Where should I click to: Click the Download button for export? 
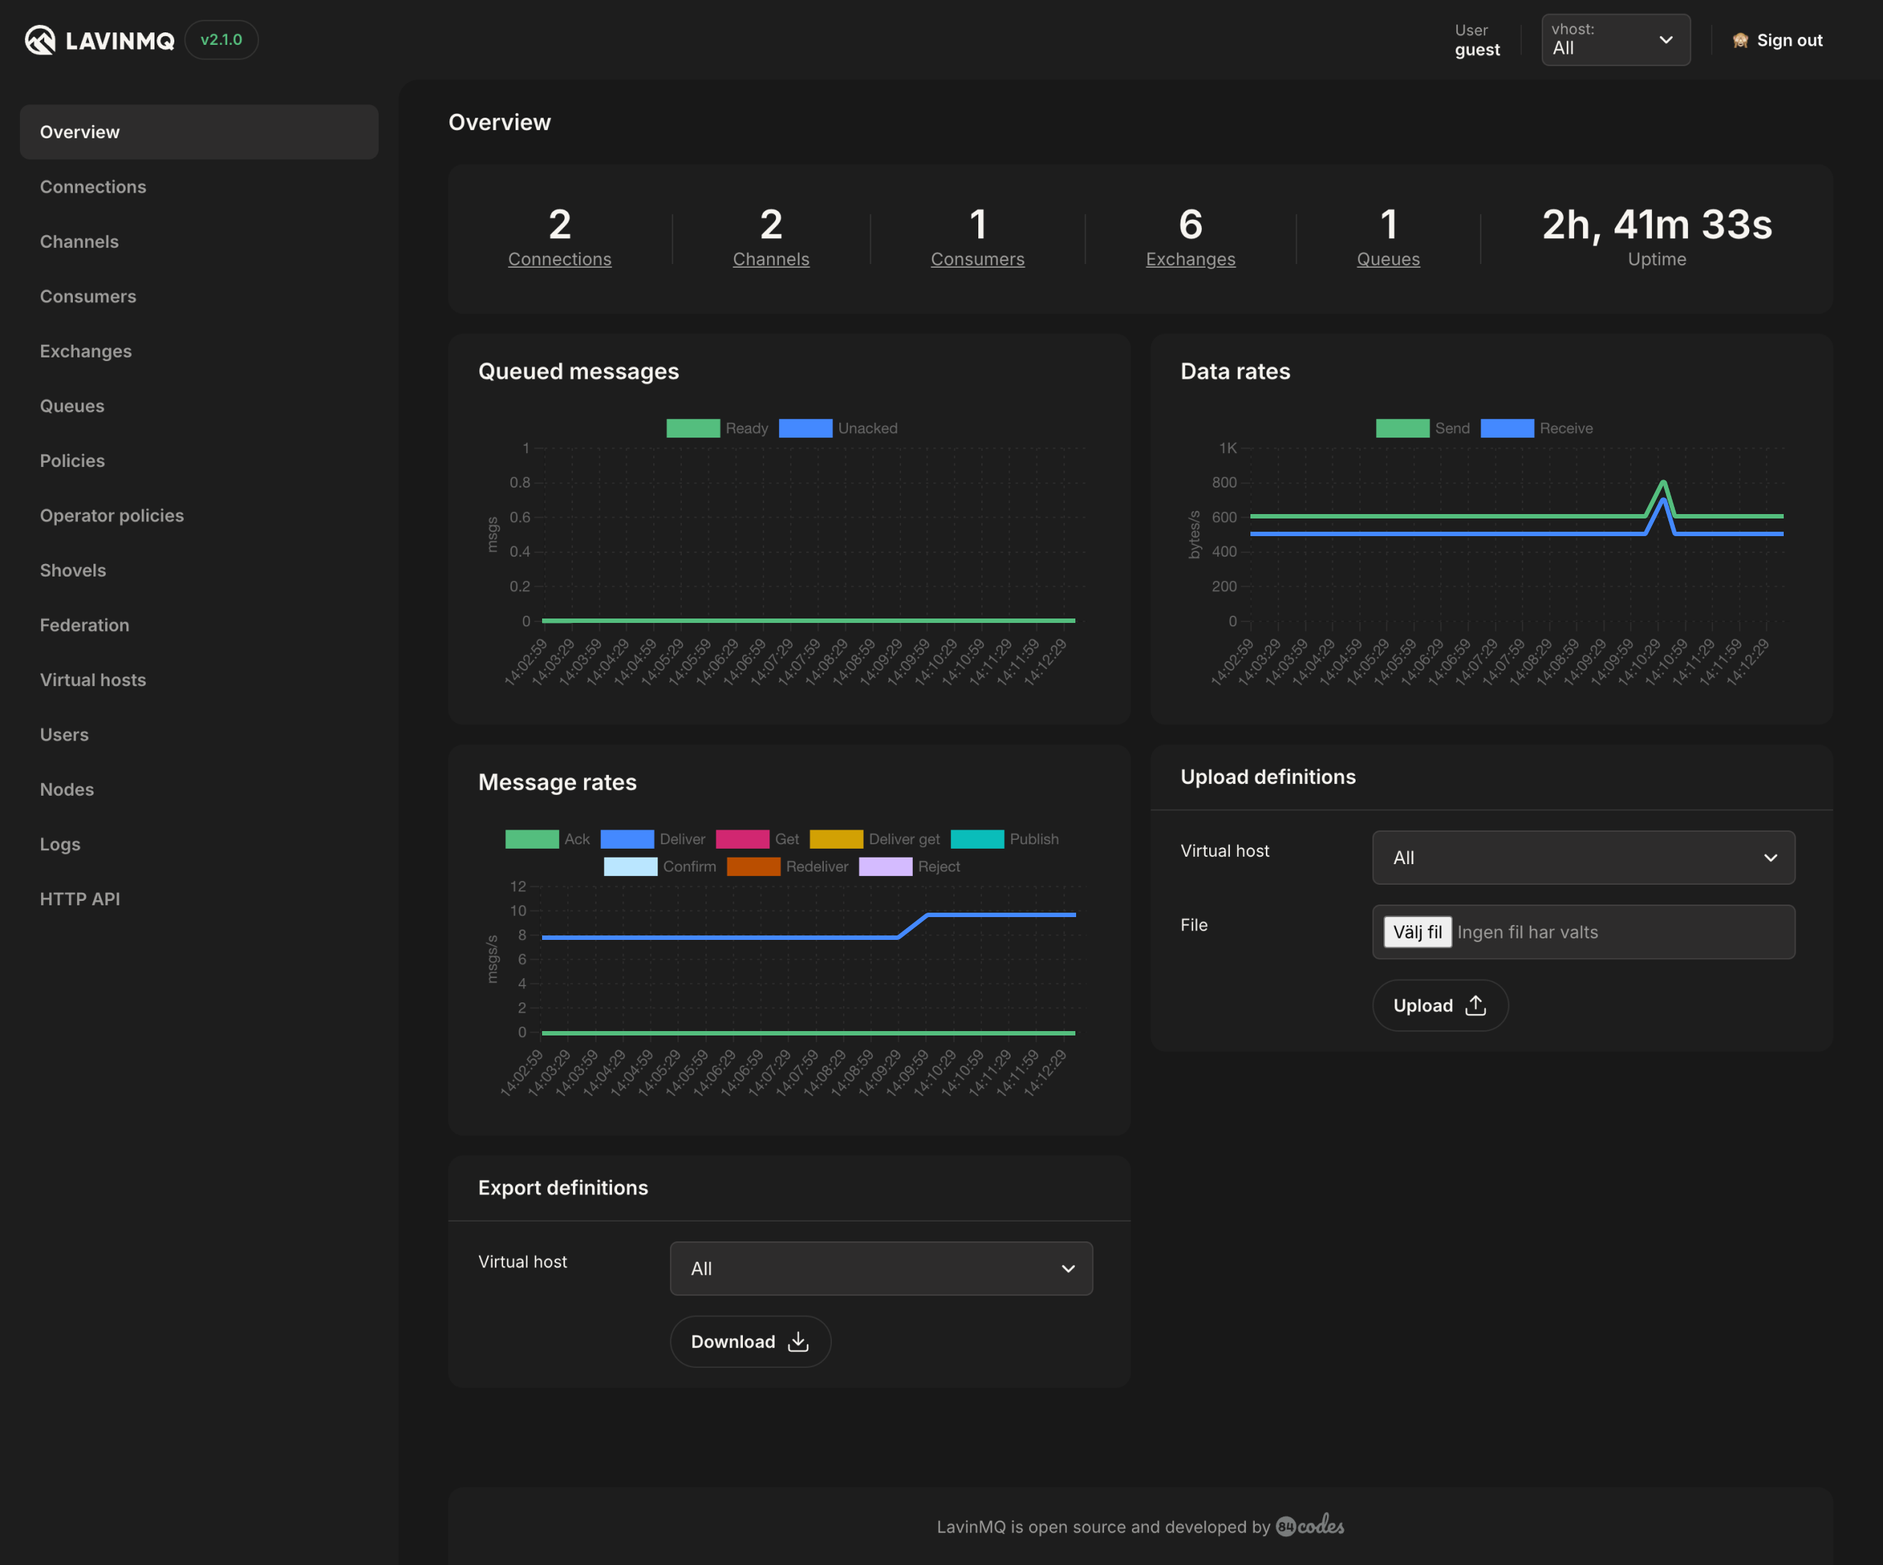[x=749, y=1341]
